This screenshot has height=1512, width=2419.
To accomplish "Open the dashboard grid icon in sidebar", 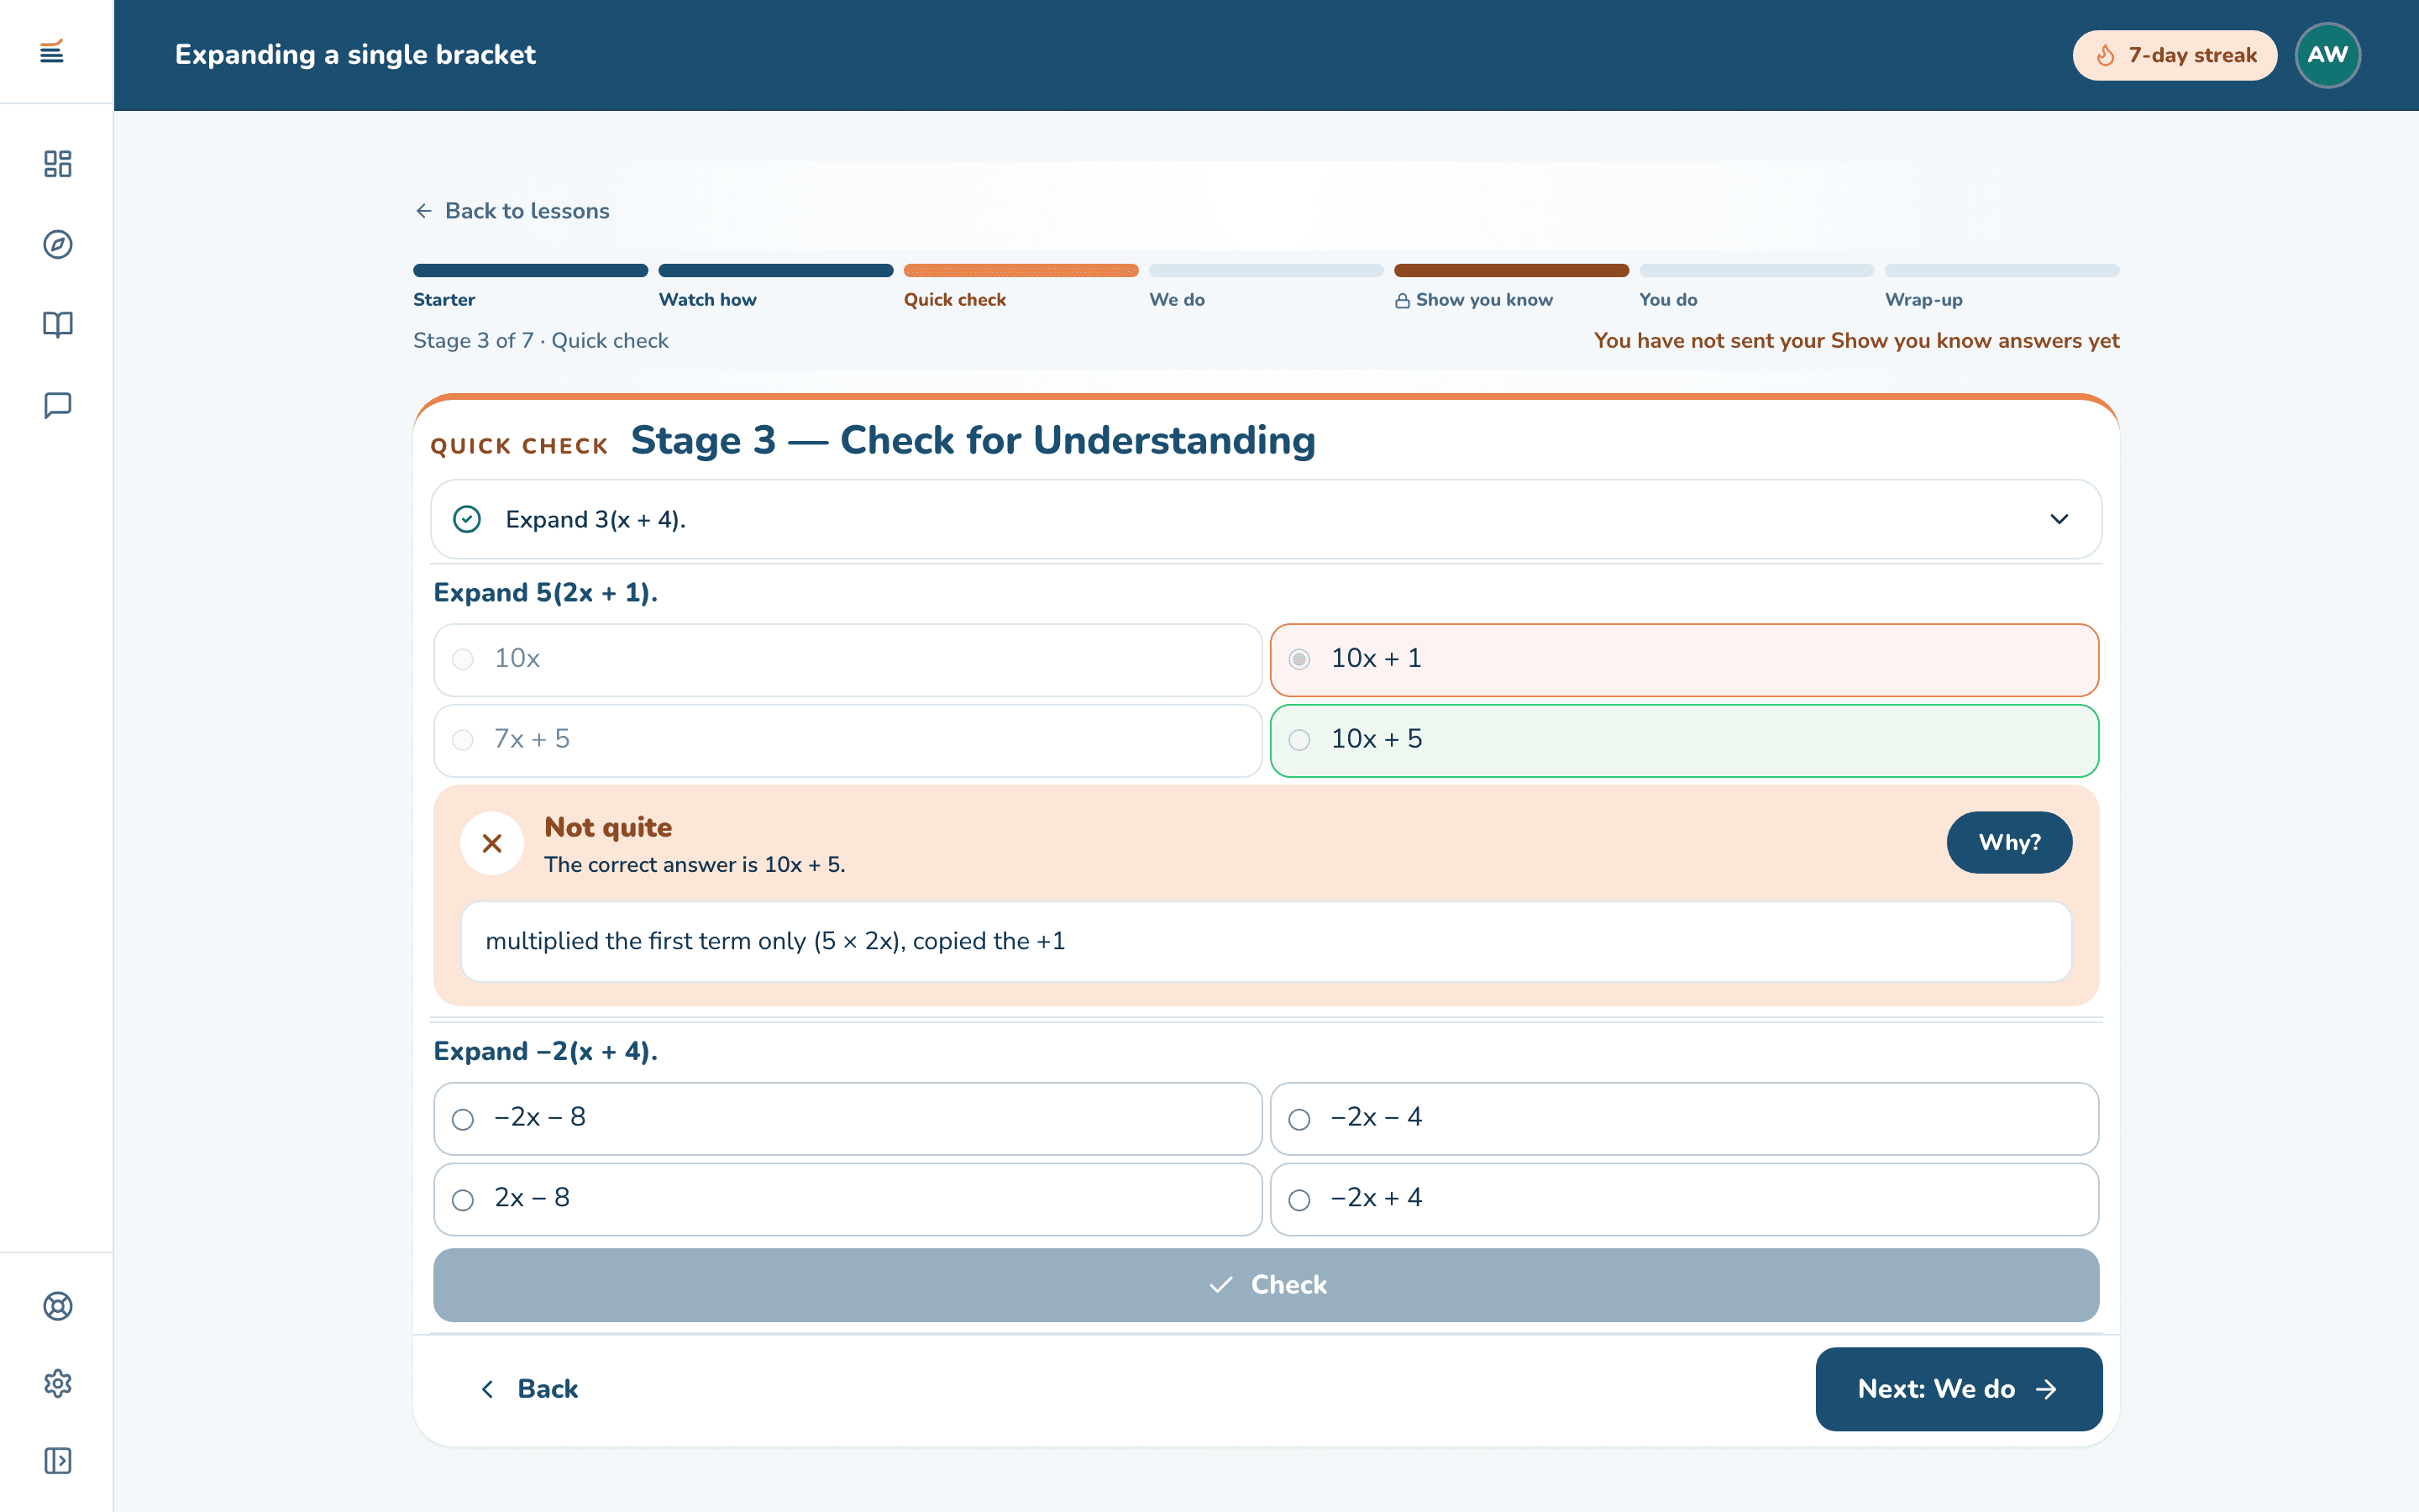I will click(58, 164).
